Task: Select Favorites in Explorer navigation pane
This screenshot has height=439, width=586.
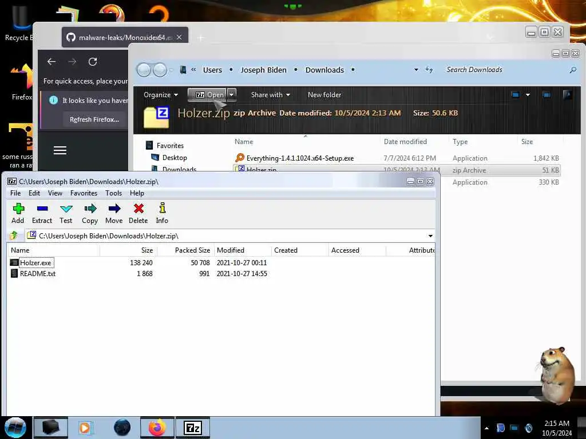Action: [x=170, y=146]
